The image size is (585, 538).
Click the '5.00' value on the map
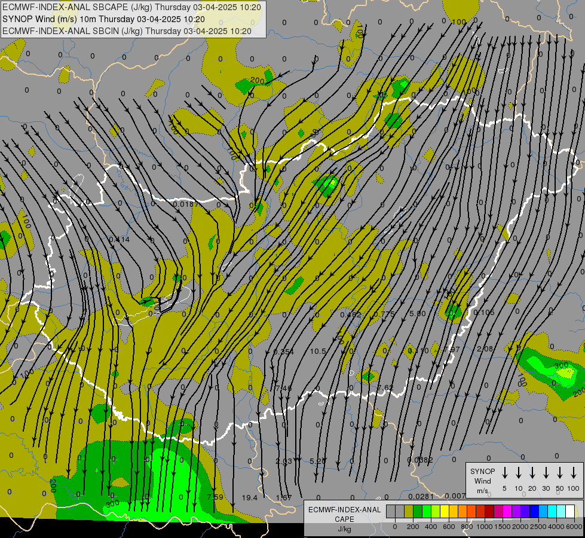418,314
